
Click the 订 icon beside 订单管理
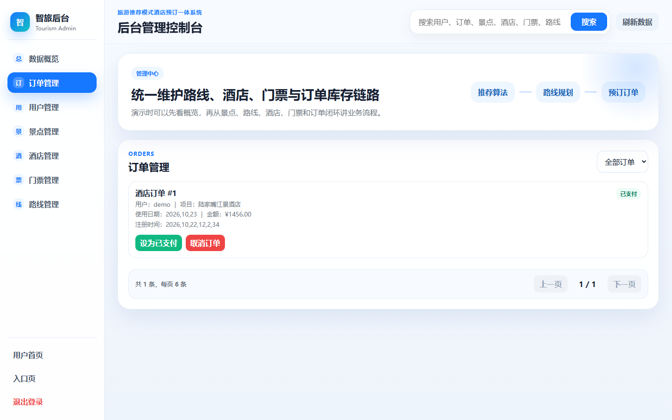tap(19, 83)
